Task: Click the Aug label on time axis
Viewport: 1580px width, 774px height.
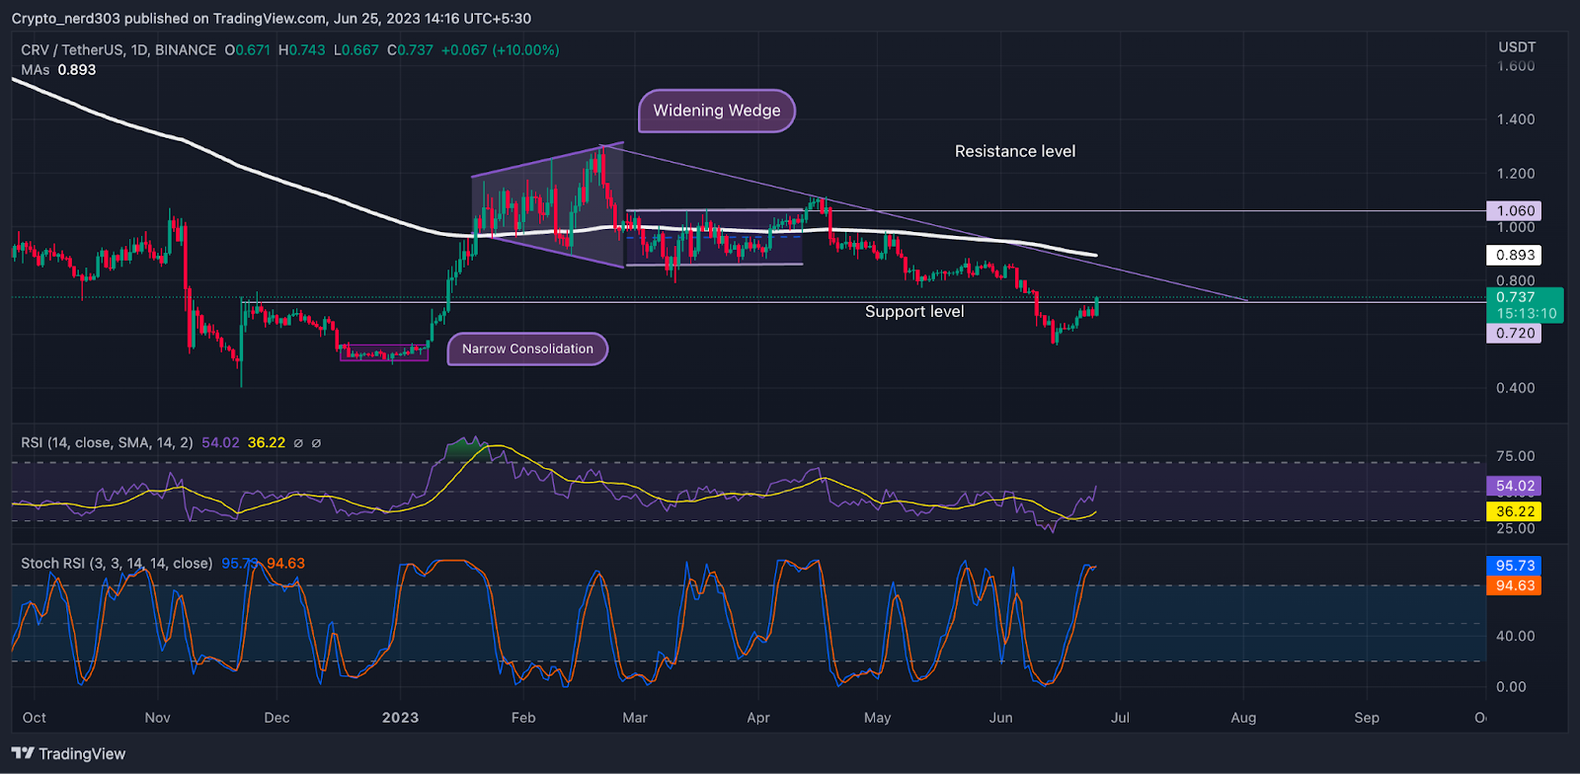Action: 1243,718
